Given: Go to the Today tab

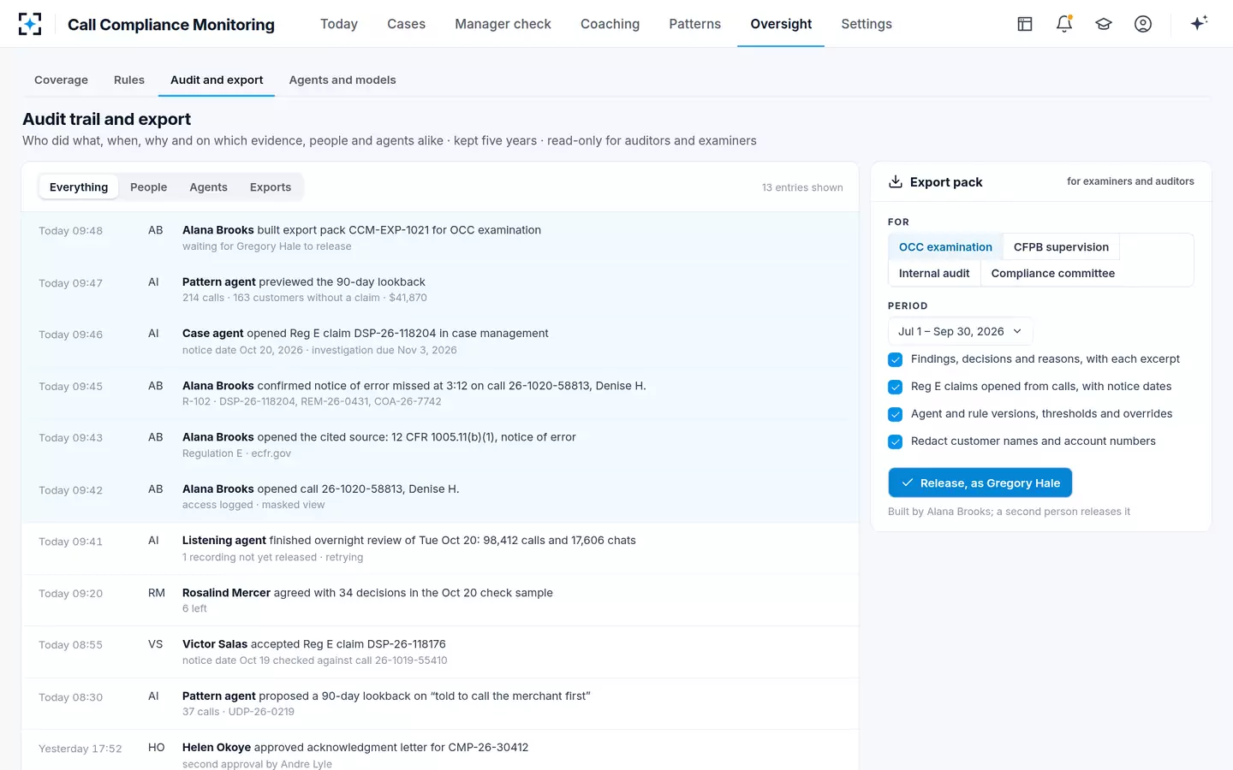Looking at the screenshot, I should (x=339, y=24).
